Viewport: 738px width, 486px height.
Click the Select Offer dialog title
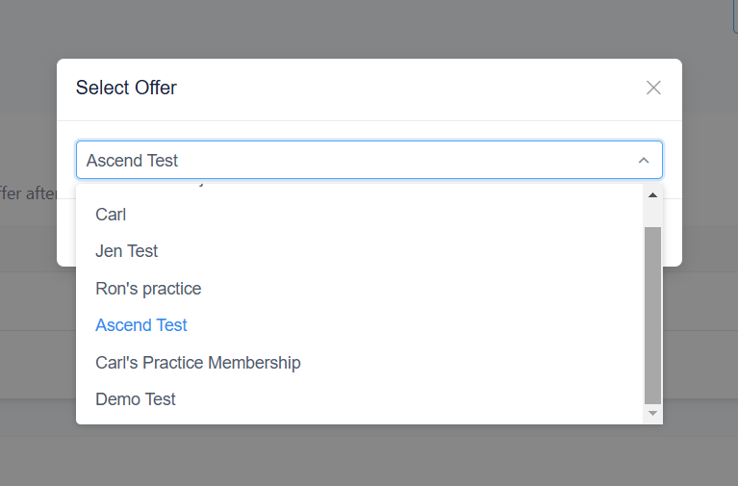[126, 88]
